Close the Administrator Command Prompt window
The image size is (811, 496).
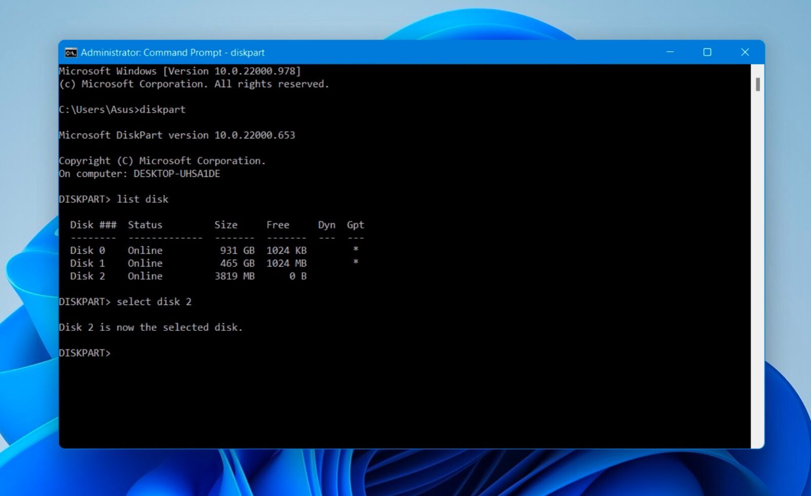click(745, 52)
